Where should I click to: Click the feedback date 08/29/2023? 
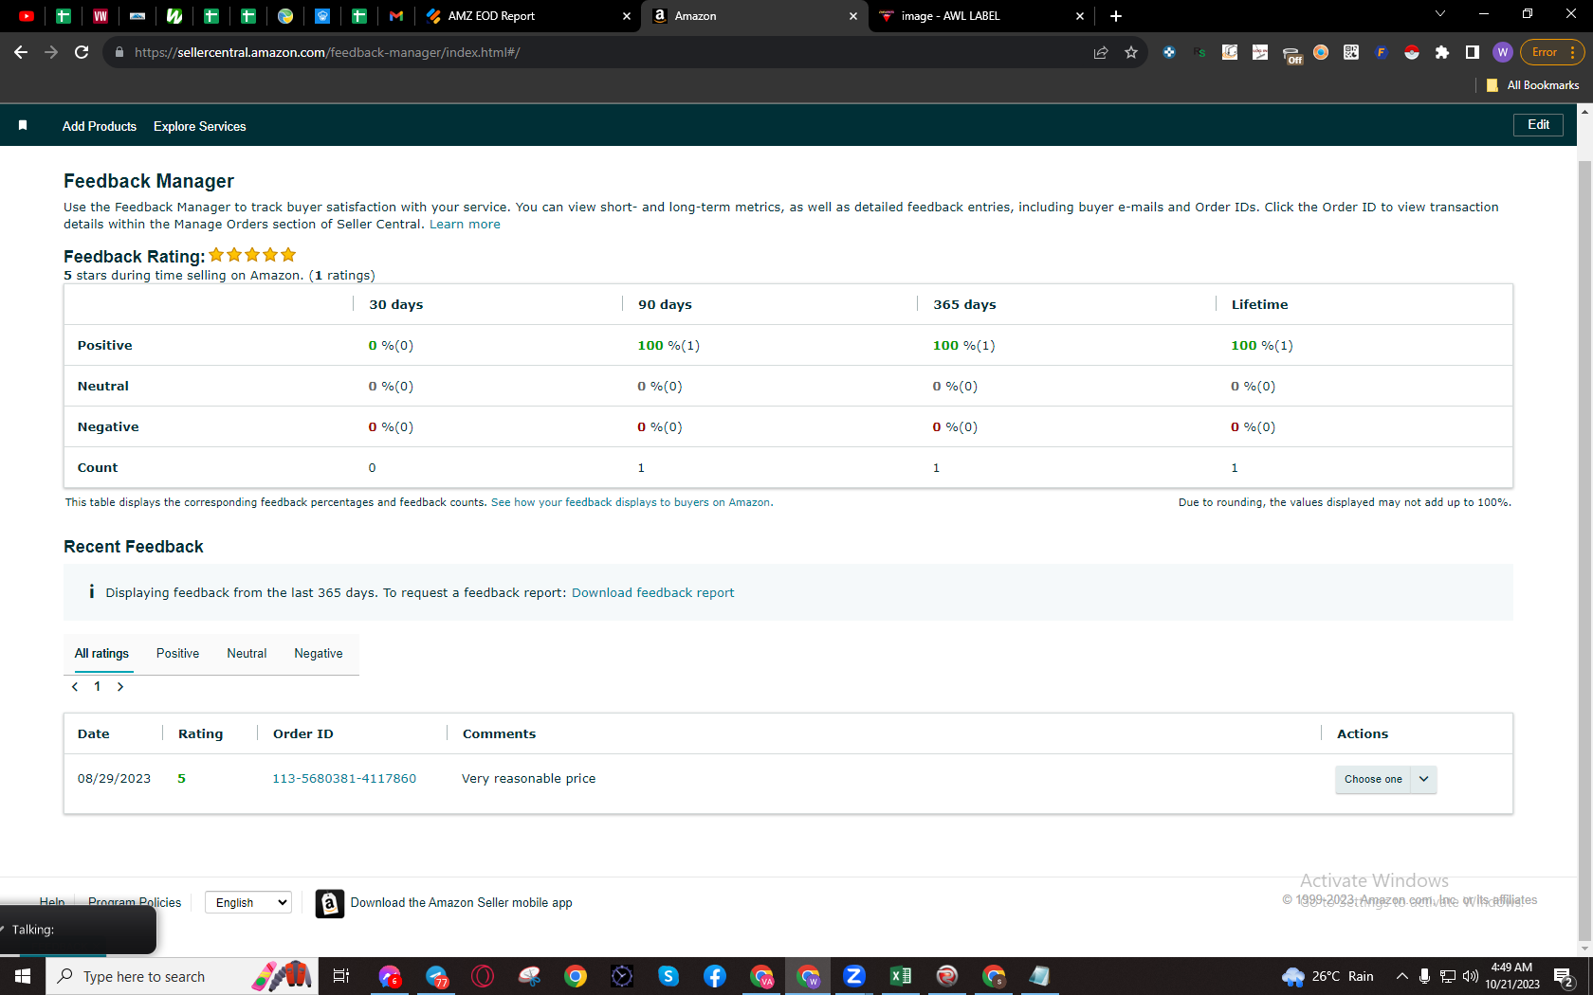point(114,779)
